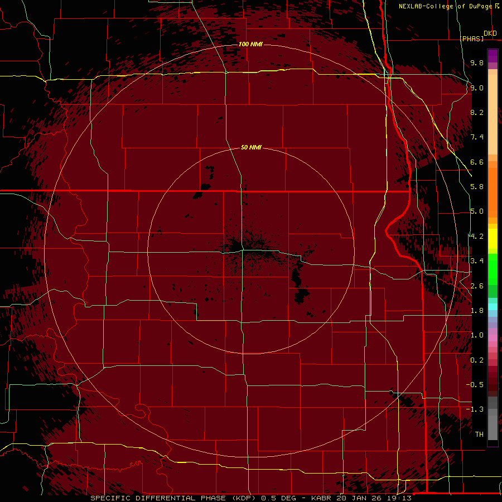The image size is (502, 502).
Task: Click the -1.3 value on the legend
Action: click(x=475, y=409)
